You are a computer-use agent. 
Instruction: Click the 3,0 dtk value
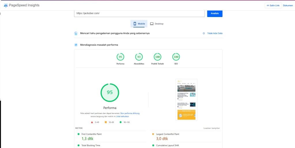(162, 139)
